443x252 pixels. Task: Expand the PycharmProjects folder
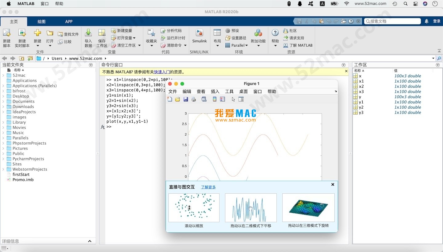pos(3,159)
